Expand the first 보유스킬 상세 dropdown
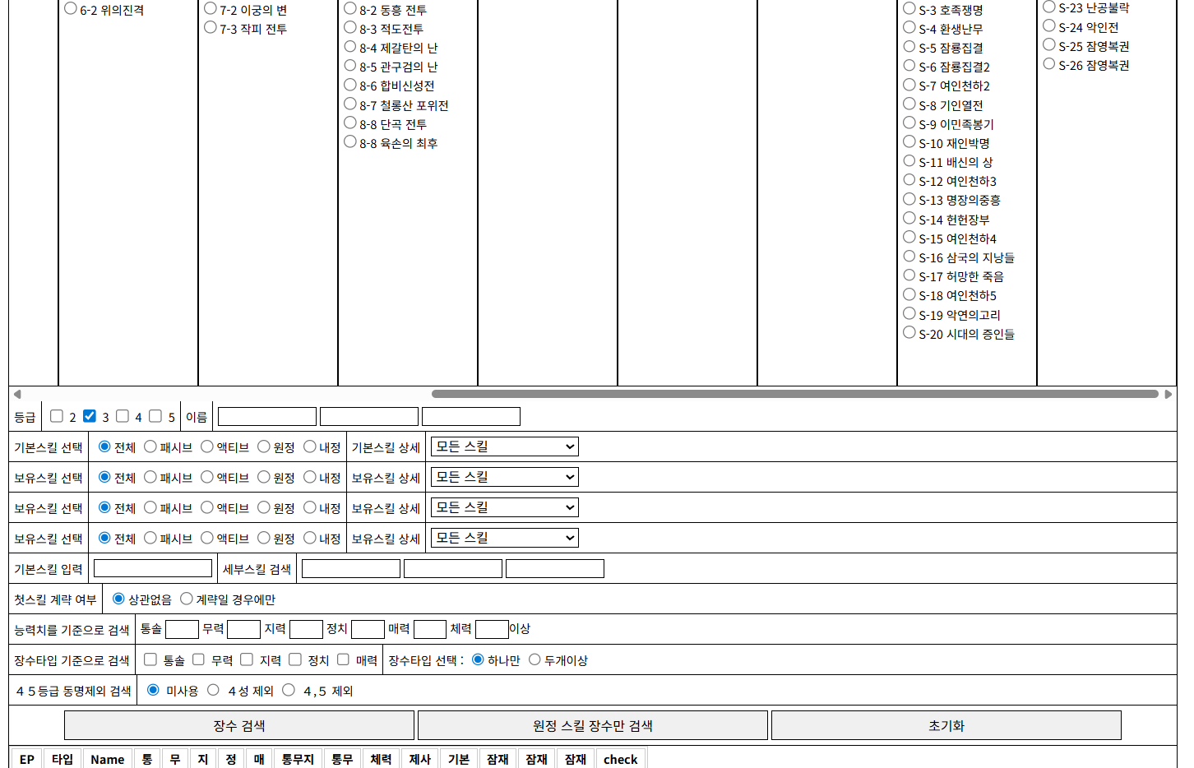This screenshot has height=768, width=1194. pos(504,477)
